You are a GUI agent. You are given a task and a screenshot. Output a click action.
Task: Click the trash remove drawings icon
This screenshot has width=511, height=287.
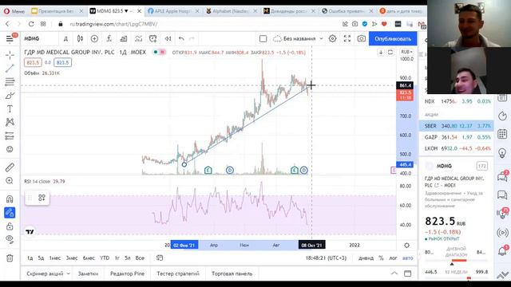click(10, 258)
